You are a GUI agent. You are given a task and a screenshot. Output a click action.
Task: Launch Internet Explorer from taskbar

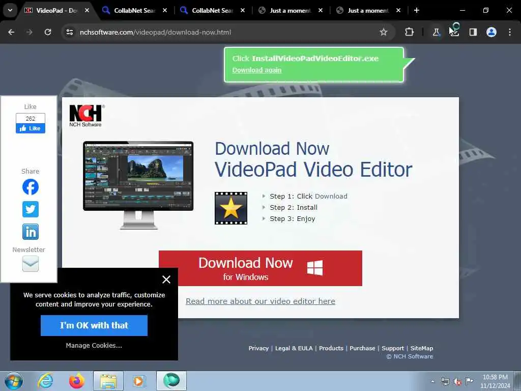pyautogui.click(x=45, y=381)
